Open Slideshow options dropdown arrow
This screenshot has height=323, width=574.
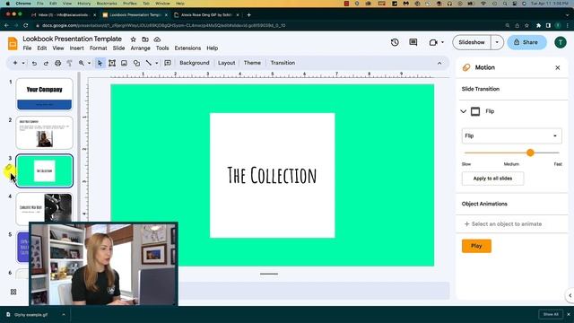497,42
